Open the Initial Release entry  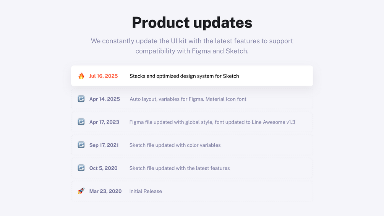click(x=146, y=191)
